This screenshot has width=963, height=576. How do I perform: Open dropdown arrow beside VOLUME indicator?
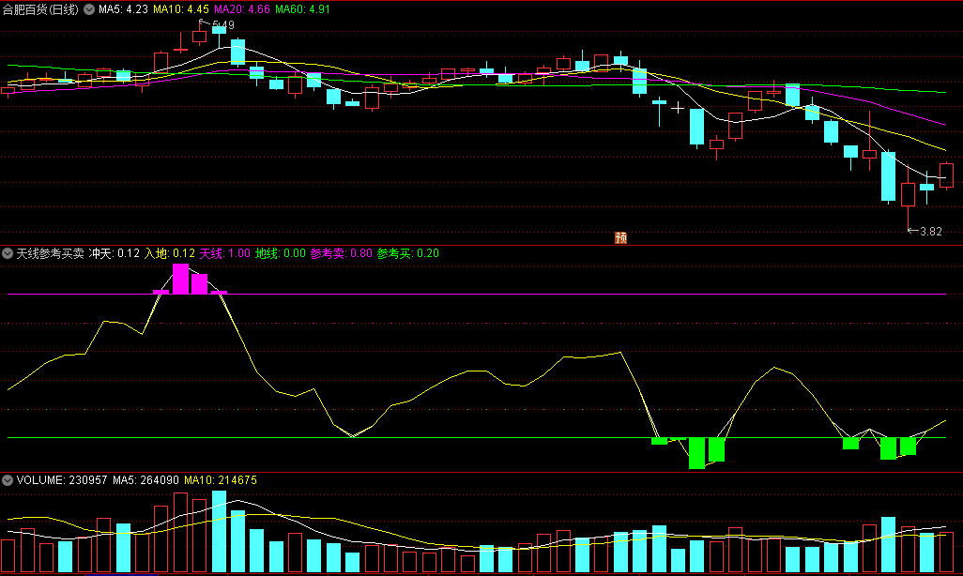[x=8, y=480]
